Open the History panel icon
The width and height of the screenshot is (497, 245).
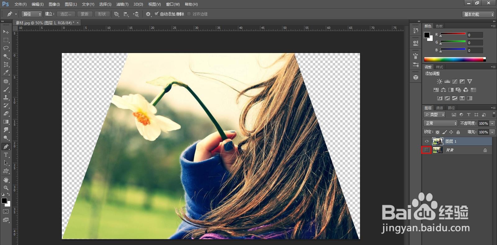coord(416,30)
